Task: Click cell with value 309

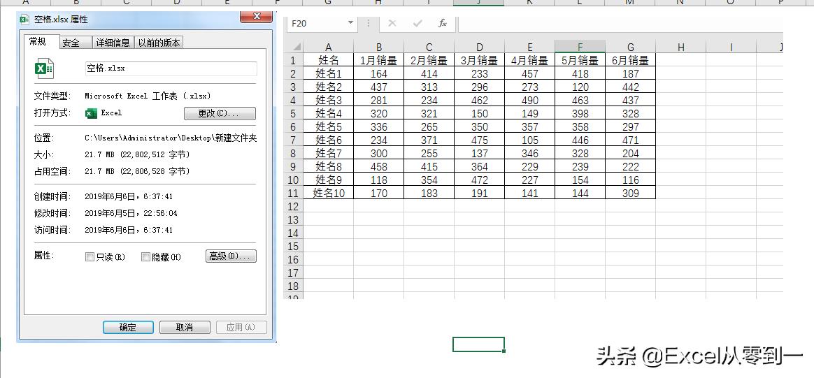Action: click(631, 193)
